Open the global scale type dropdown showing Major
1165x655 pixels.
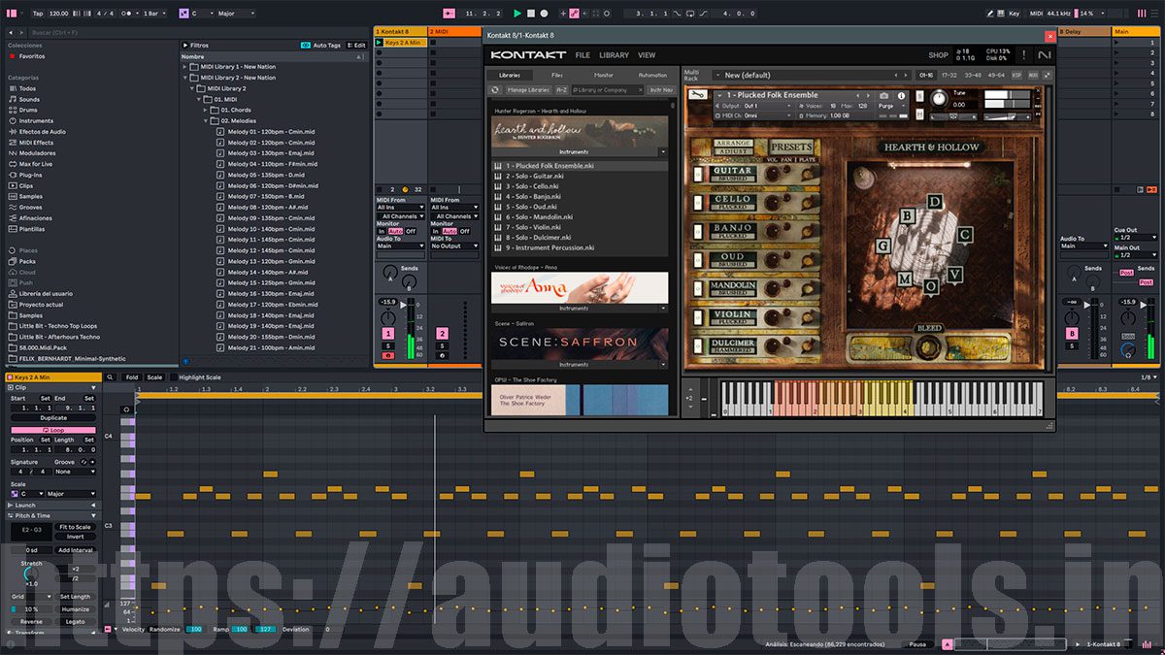click(x=237, y=14)
